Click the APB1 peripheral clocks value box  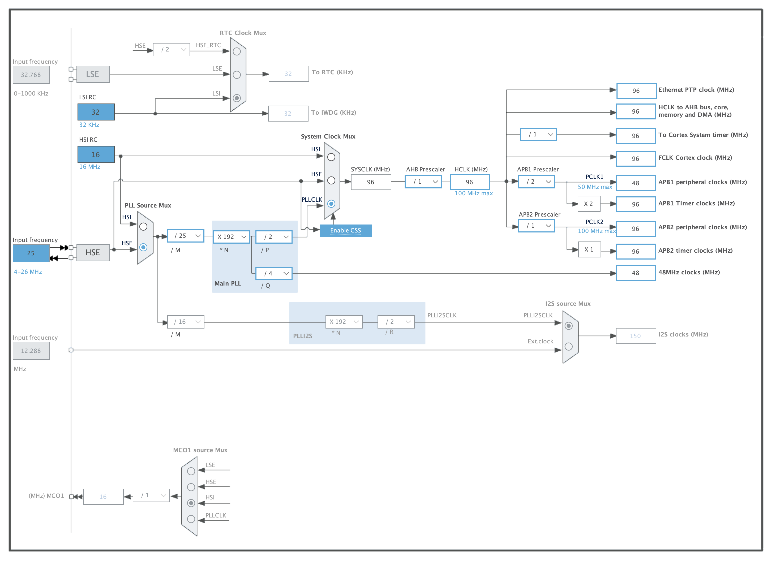636,183
